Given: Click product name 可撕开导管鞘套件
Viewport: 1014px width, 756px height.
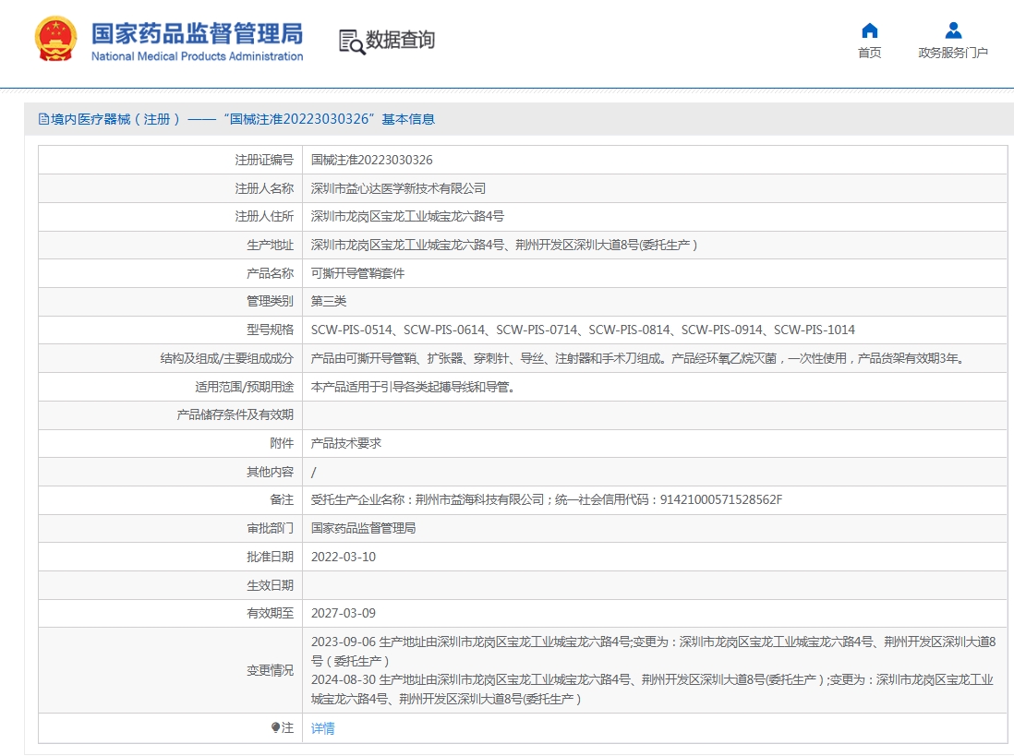Looking at the screenshot, I should pyautogui.click(x=357, y=272).
